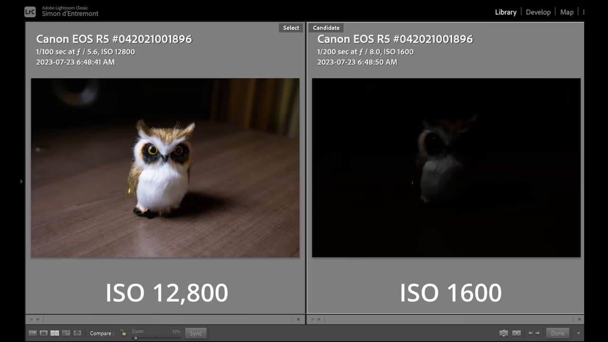Open the Map module
Image resolution: width=608 pixels, height=342 pixels.
coord(567,12)
